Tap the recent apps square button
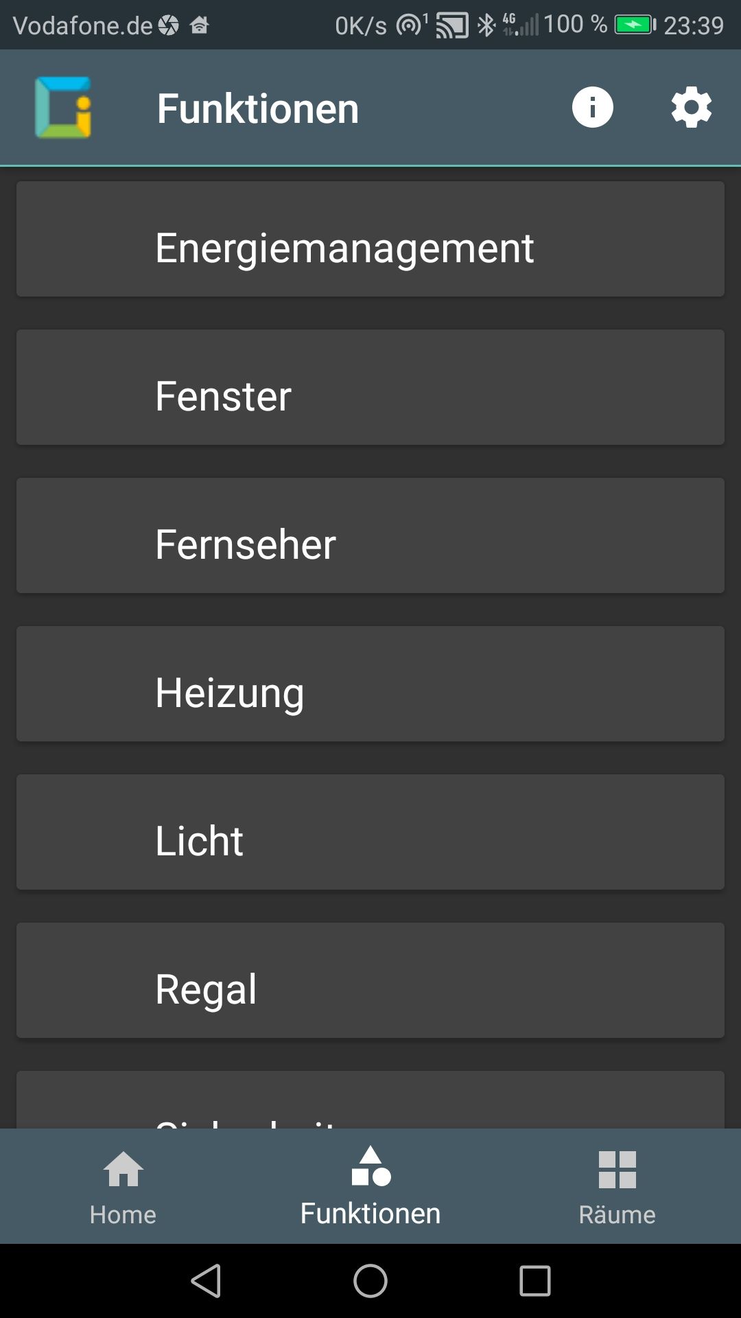741x1318 pixels. 535,1281
